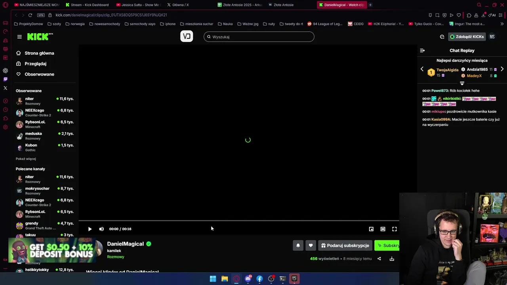507x285 pixels.
Task: Open Windows Start menu
Action: pos(213,279)
